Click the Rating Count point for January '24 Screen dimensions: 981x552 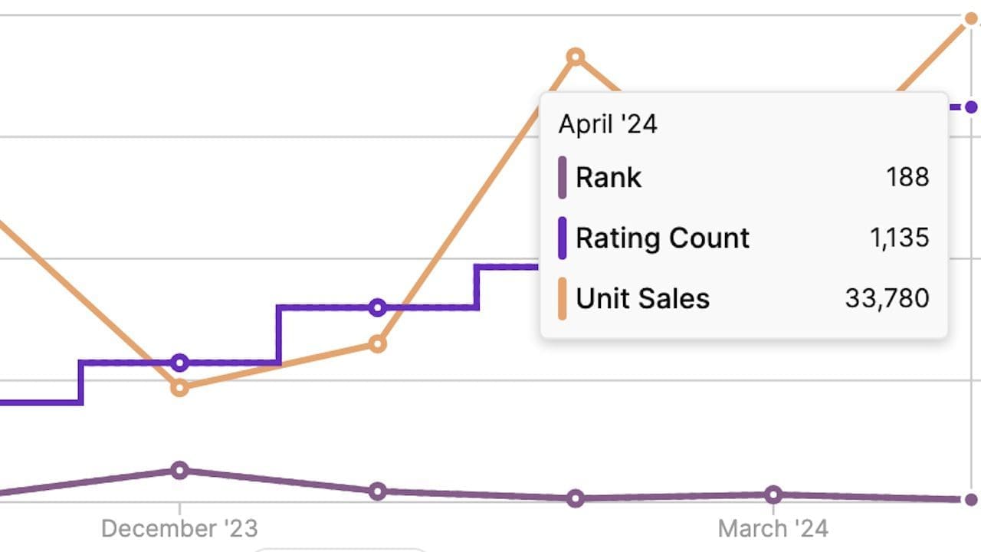377,307
